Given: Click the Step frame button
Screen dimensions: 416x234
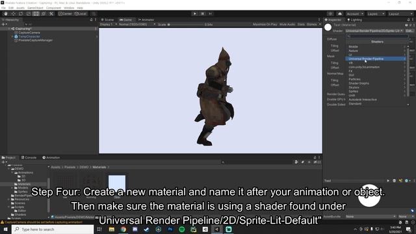Looking at the screenshot, I should click(x=210, y=14).
